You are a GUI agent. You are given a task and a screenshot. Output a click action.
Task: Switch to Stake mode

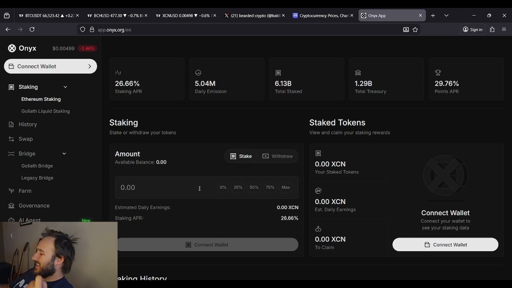(241, 156)
